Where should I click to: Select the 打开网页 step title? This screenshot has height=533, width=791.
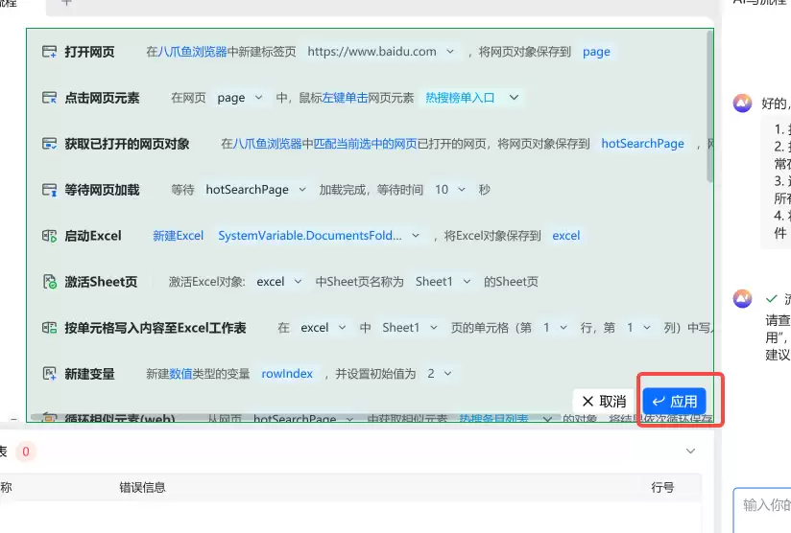pos(89,52)
